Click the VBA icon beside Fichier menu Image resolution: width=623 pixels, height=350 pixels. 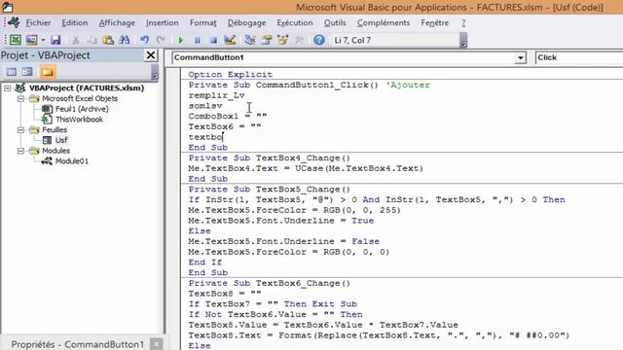click(15, 22)
